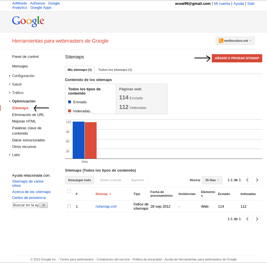Click the Sitemap column sort arrow
267x263 pixels.
click(x=110, y=194)
